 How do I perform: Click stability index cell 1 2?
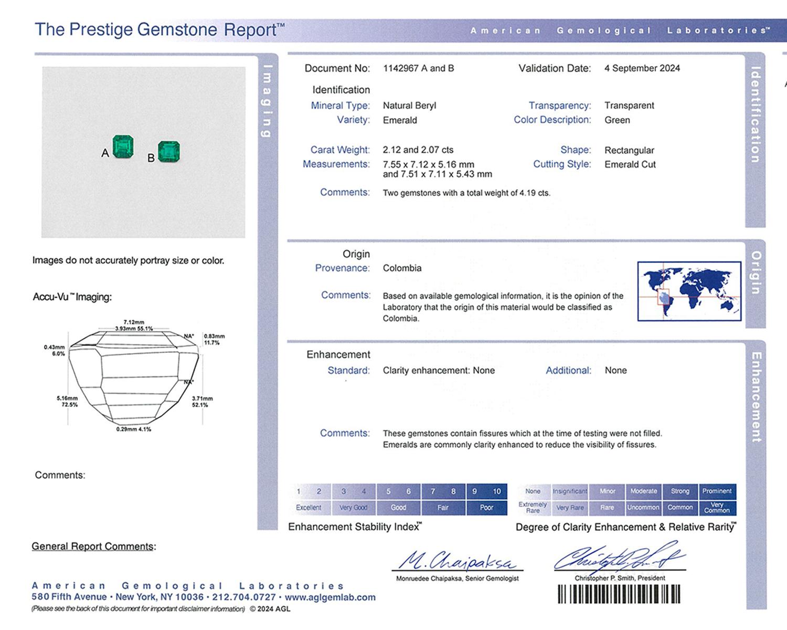coord(310,491)
